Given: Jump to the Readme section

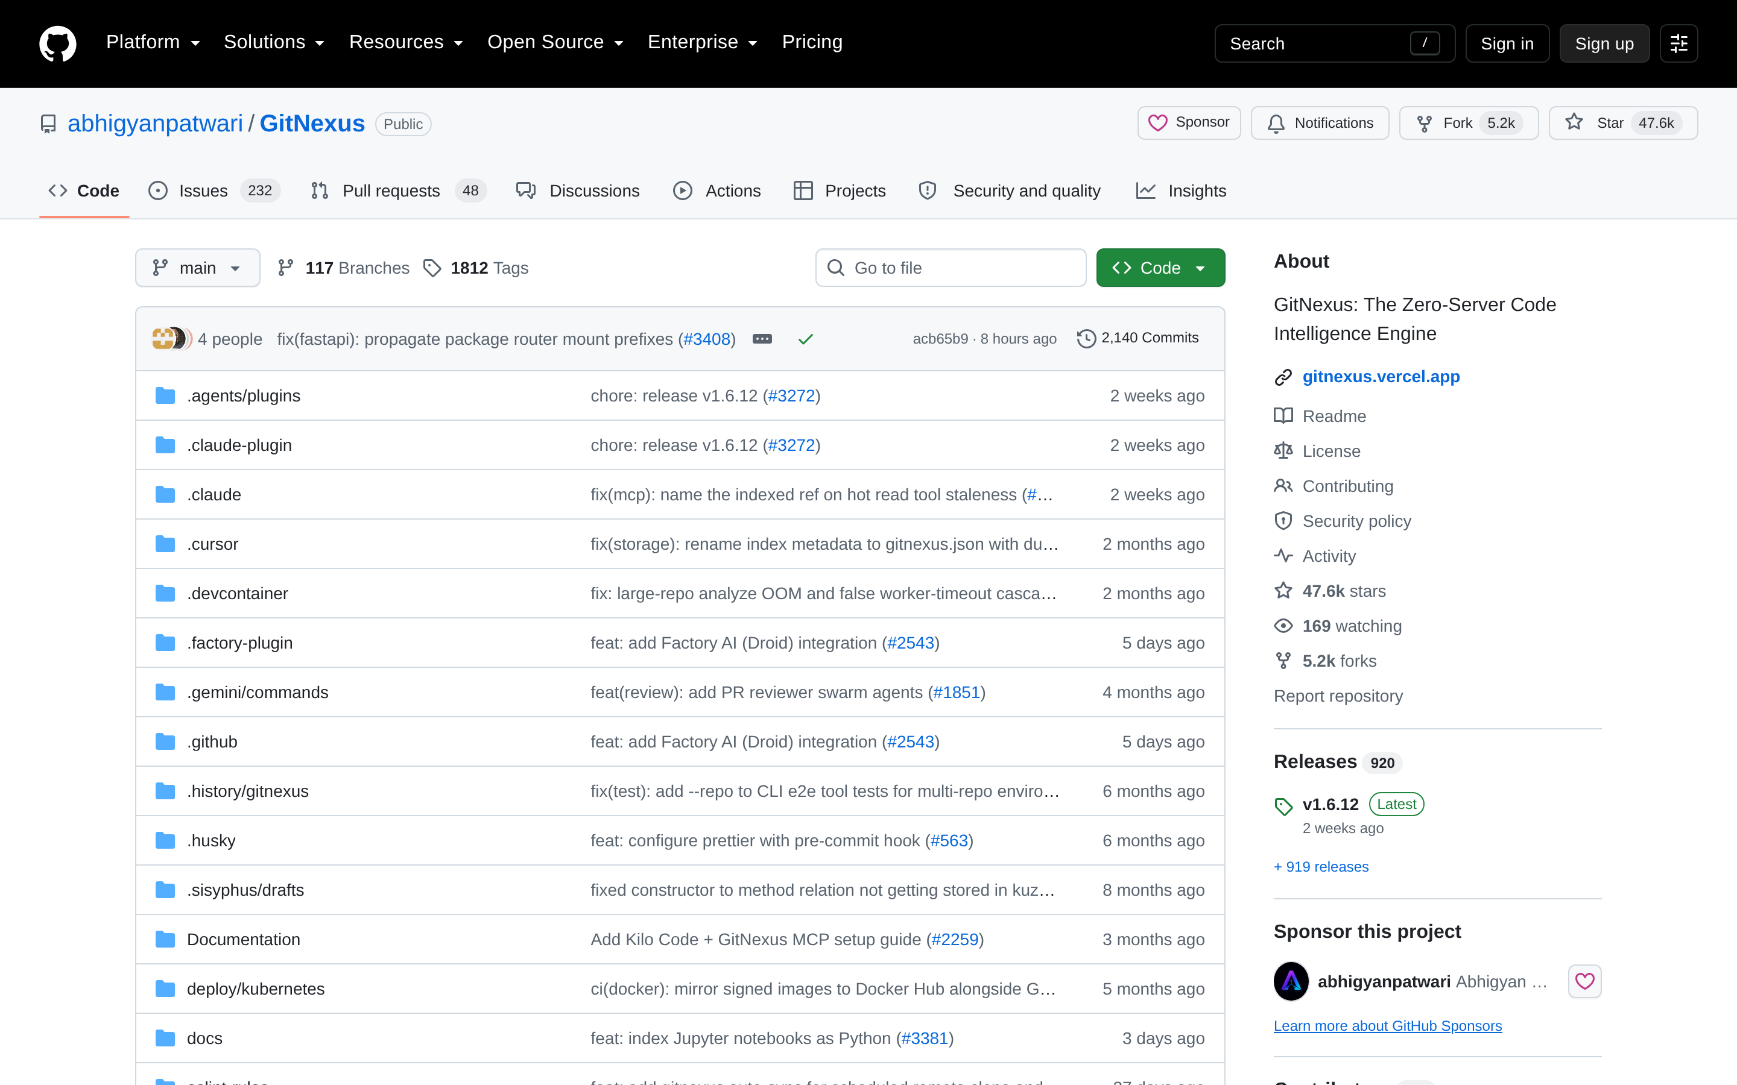Looking at the screenshot, I should [x=1321, y=416].
